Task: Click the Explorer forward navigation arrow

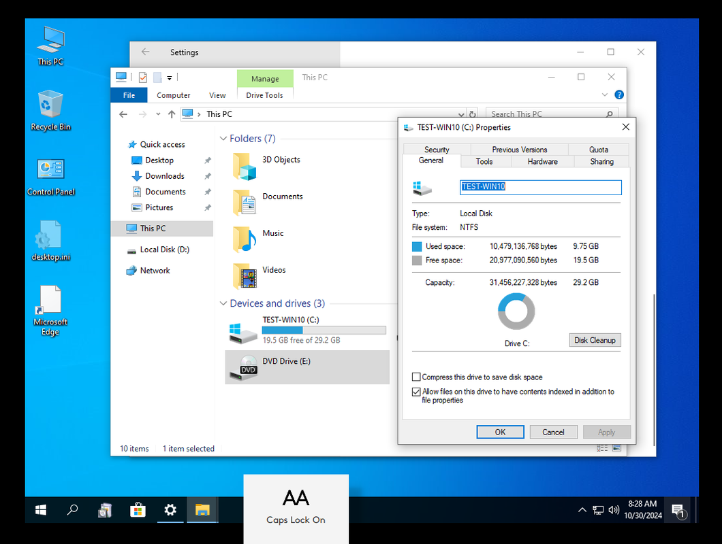Action: [x=143, y=114]
